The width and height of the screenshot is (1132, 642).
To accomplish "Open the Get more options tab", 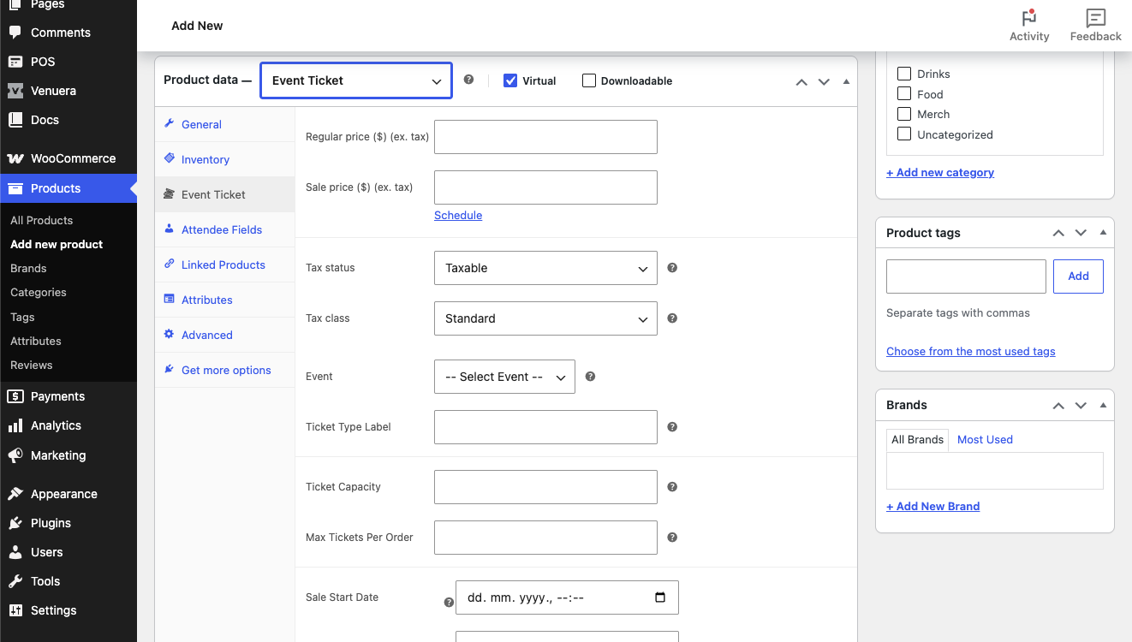I will pos(224,370).
